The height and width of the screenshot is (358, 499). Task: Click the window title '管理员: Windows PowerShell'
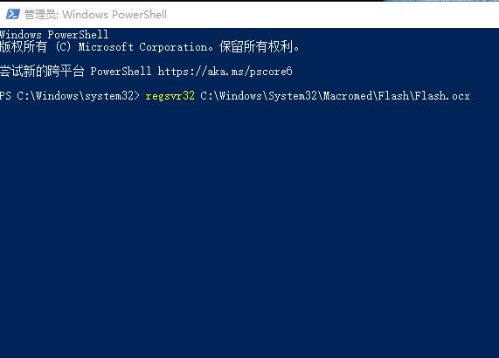tap(95, 15)
